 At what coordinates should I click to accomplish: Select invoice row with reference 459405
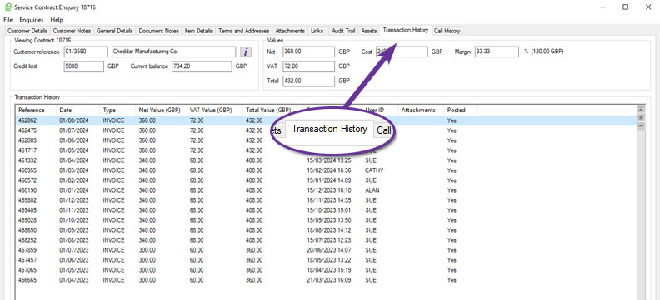click(326, 210)
